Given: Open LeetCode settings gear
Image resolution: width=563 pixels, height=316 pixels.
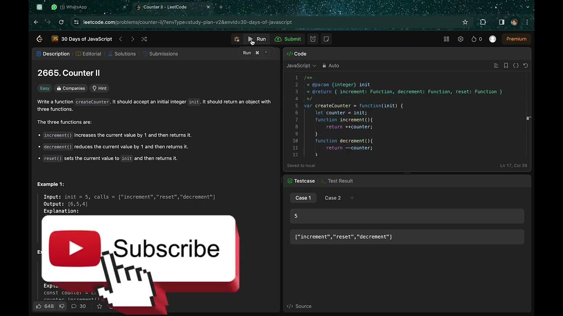Looking at the screenshot, I should (x=461, y=39).
